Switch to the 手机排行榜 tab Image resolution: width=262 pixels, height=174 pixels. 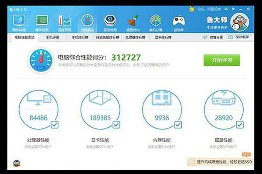(80, 37)
